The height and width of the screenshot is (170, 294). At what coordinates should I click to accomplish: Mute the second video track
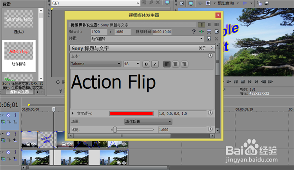(8, 134)
